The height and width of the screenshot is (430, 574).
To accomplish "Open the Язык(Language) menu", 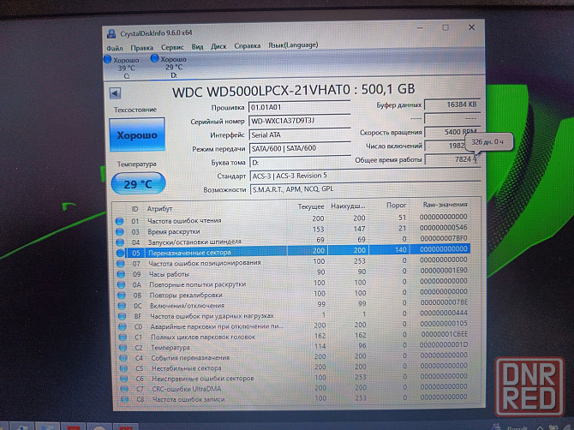I will [293, 45].
